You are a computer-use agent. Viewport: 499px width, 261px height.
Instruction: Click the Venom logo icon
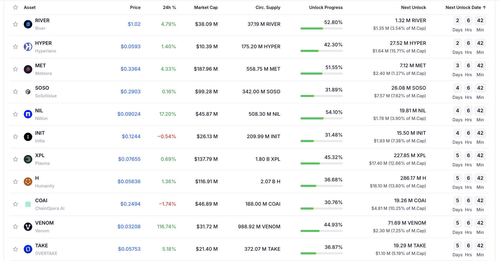point(28,227)
